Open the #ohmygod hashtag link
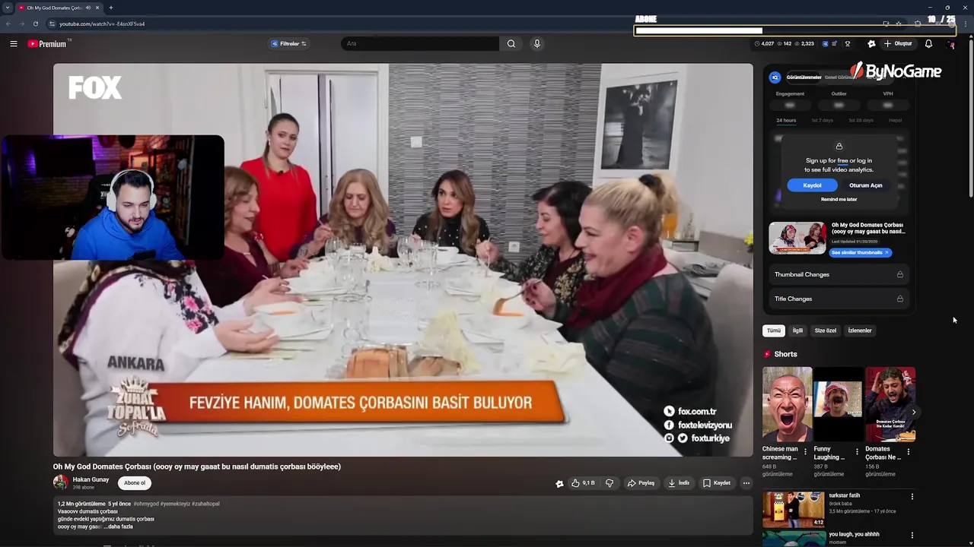The height and width of the screenshot is (547, 974). point(146,504)
